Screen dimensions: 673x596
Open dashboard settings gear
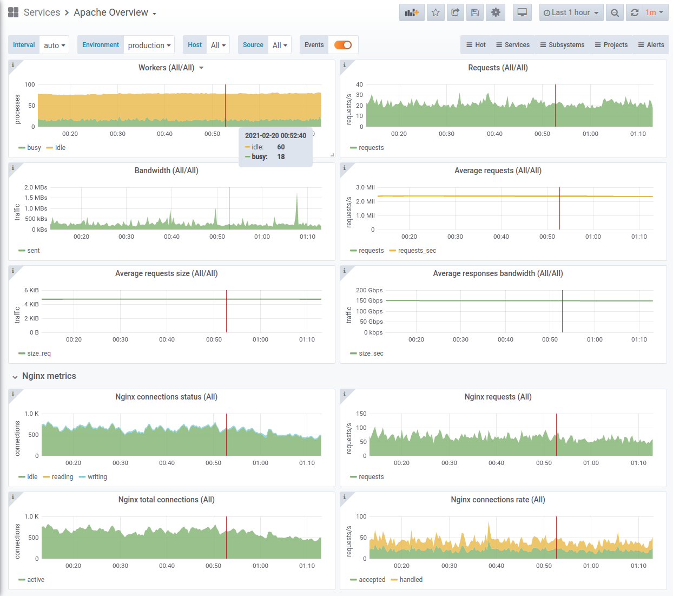(496, 12)
